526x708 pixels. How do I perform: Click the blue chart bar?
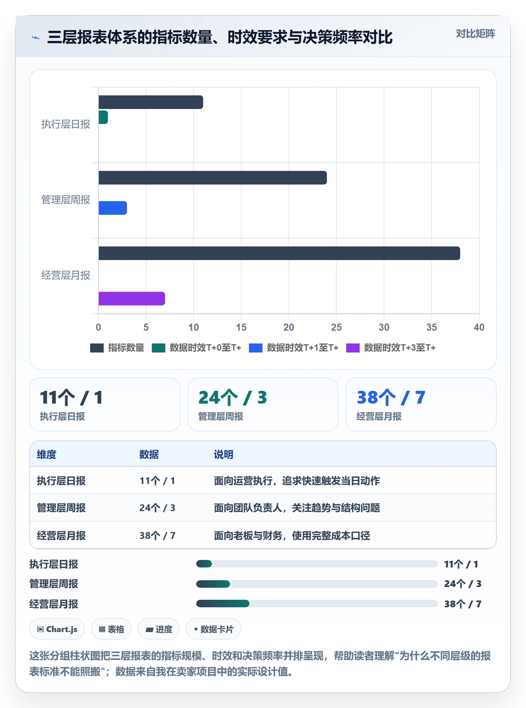(113, 208)
